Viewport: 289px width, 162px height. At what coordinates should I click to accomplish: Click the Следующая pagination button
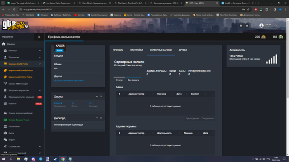pyautogui.click(x=208, y=118)
